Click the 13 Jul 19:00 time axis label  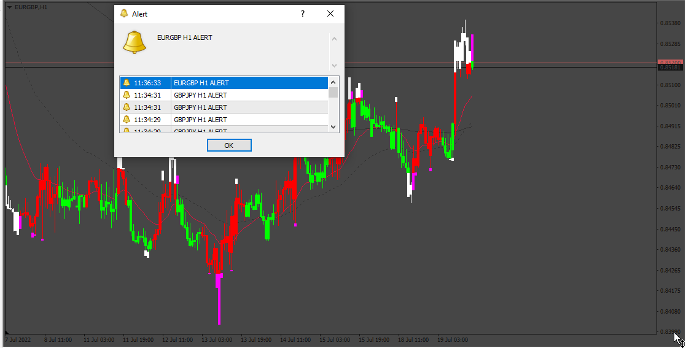256,339
